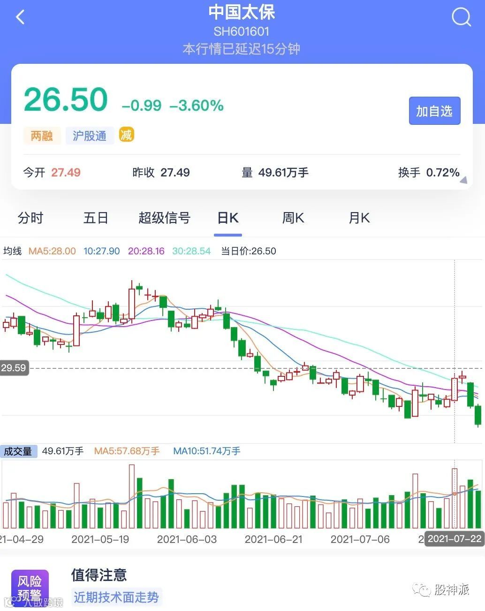Tap the 两融 tag
This screenshot has height=611, width=485.
(x=42, y=136)
